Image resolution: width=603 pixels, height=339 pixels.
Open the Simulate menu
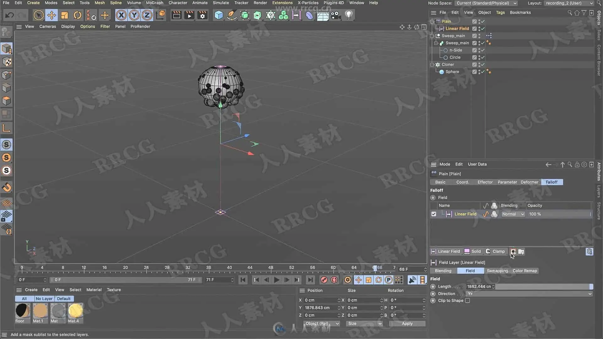click(221, 3)
